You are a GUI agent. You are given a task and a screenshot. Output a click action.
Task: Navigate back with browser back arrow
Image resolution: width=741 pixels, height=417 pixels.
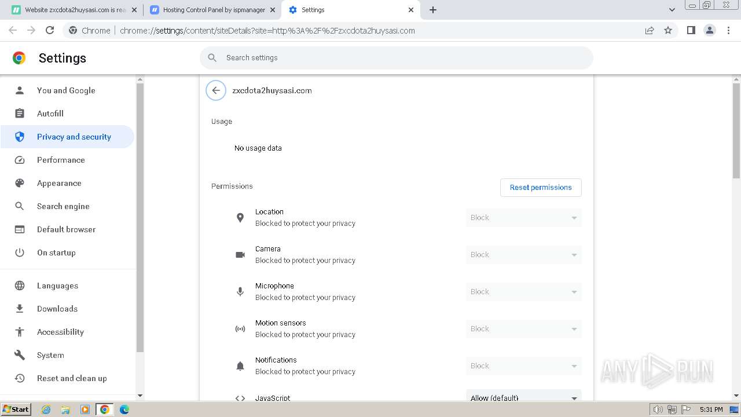click(13, 30)
